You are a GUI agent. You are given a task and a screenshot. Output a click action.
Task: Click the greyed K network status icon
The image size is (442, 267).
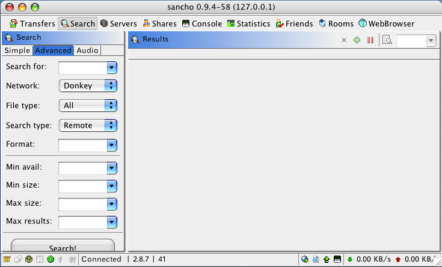[40, 259]
